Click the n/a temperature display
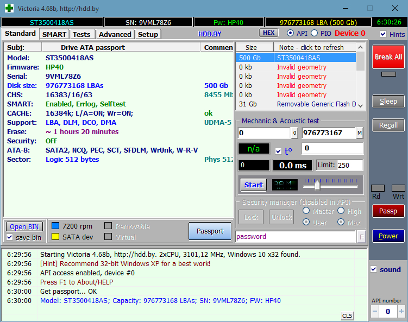Viewport: 408px width, 322px height. click(254, 149)
